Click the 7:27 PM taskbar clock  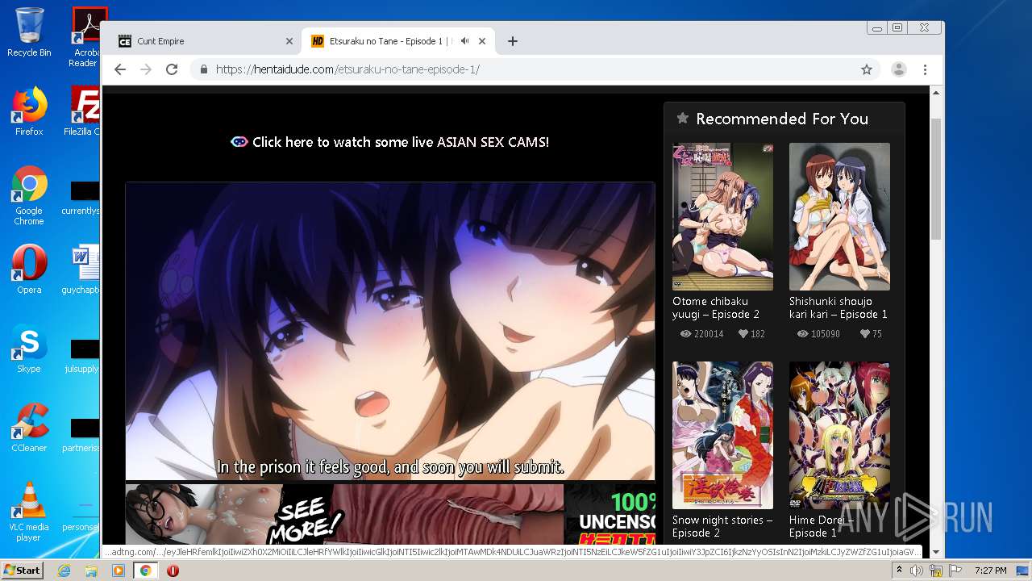[990, 571]
